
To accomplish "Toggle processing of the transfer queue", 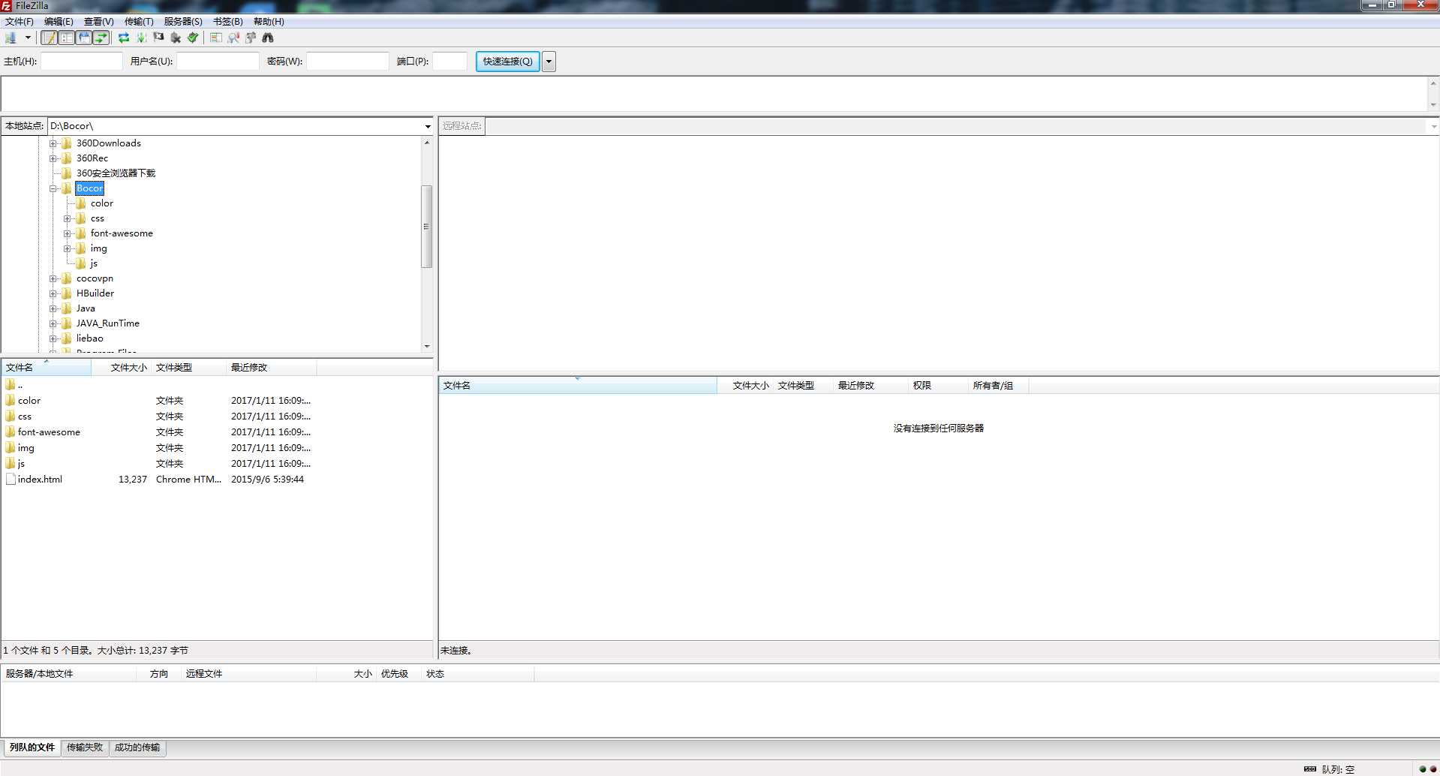I will coord(141,38).
